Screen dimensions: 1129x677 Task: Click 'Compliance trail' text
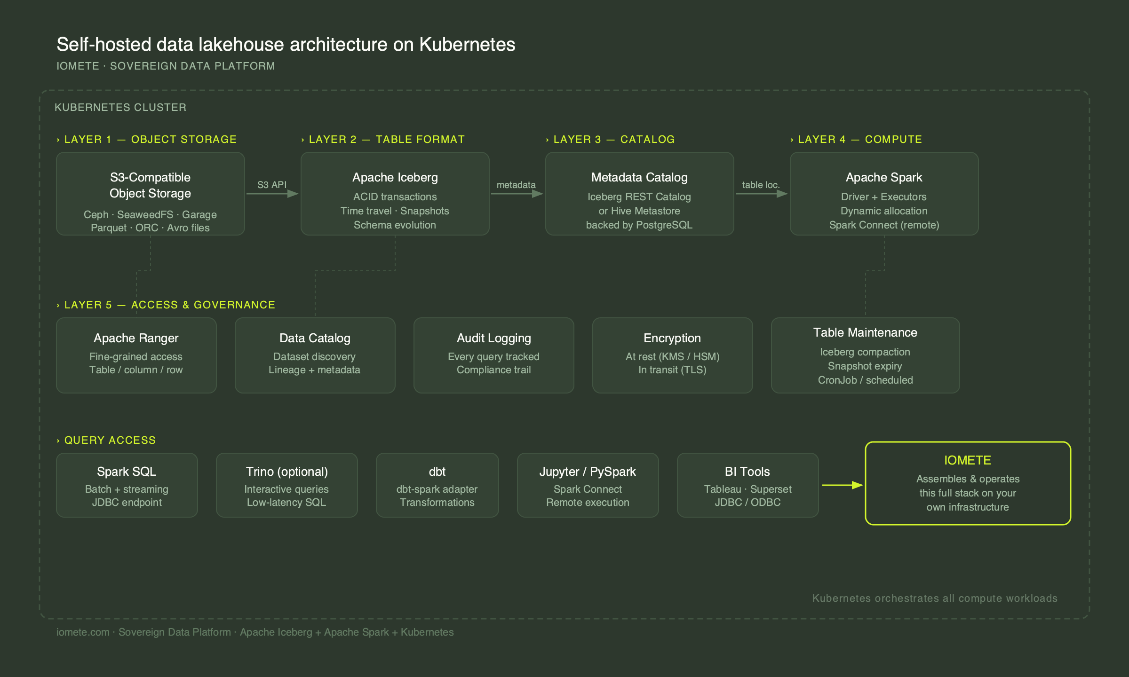(493, 370)
